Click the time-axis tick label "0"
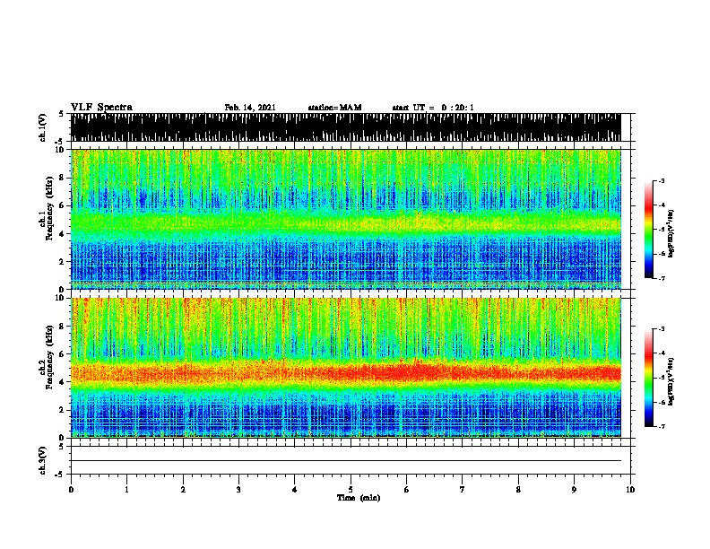The width and height of the screenshot is (710, 549). [x=71, y=490]
